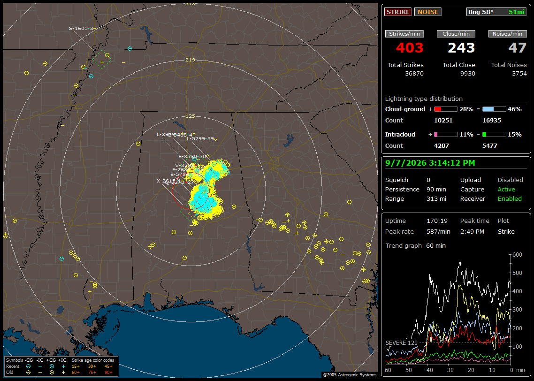
Task: Click the E-3530-30 storm cell label
Action: (x=192, y=157)
